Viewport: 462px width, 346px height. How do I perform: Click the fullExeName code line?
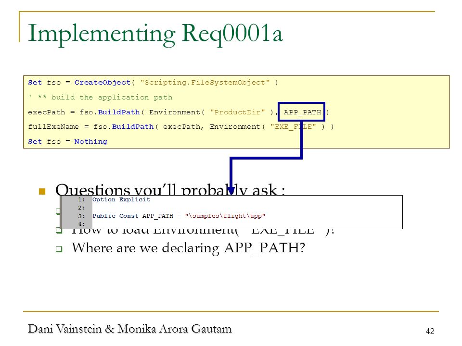181,127
